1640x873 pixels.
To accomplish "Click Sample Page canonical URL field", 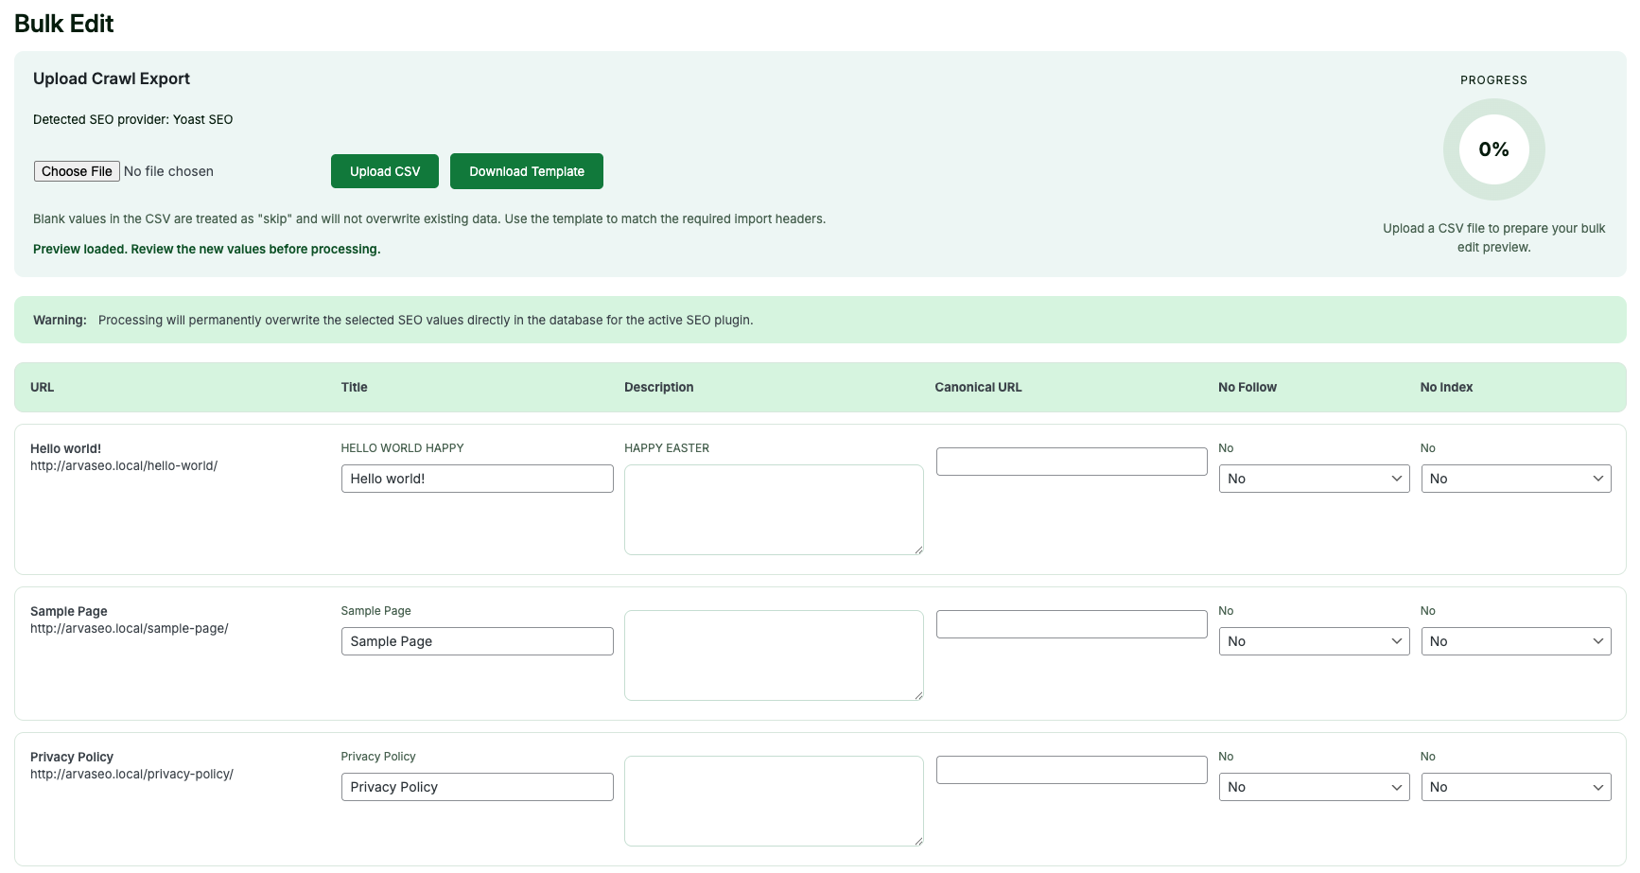I will coord(1071,624).
